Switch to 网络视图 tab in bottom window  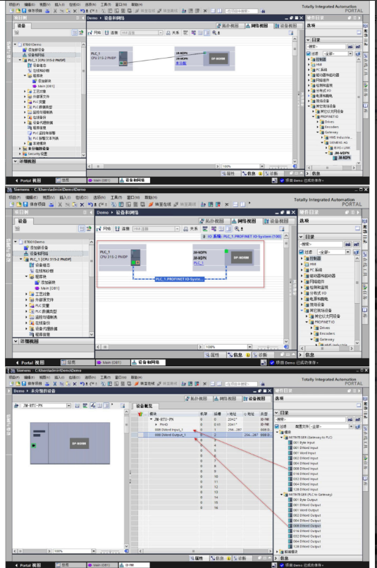tap(225, 398)
